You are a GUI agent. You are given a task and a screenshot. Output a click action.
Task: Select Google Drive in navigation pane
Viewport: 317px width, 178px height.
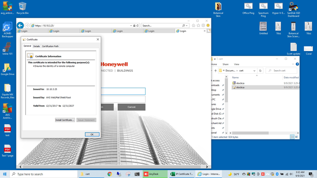click(x=216, y=109)
